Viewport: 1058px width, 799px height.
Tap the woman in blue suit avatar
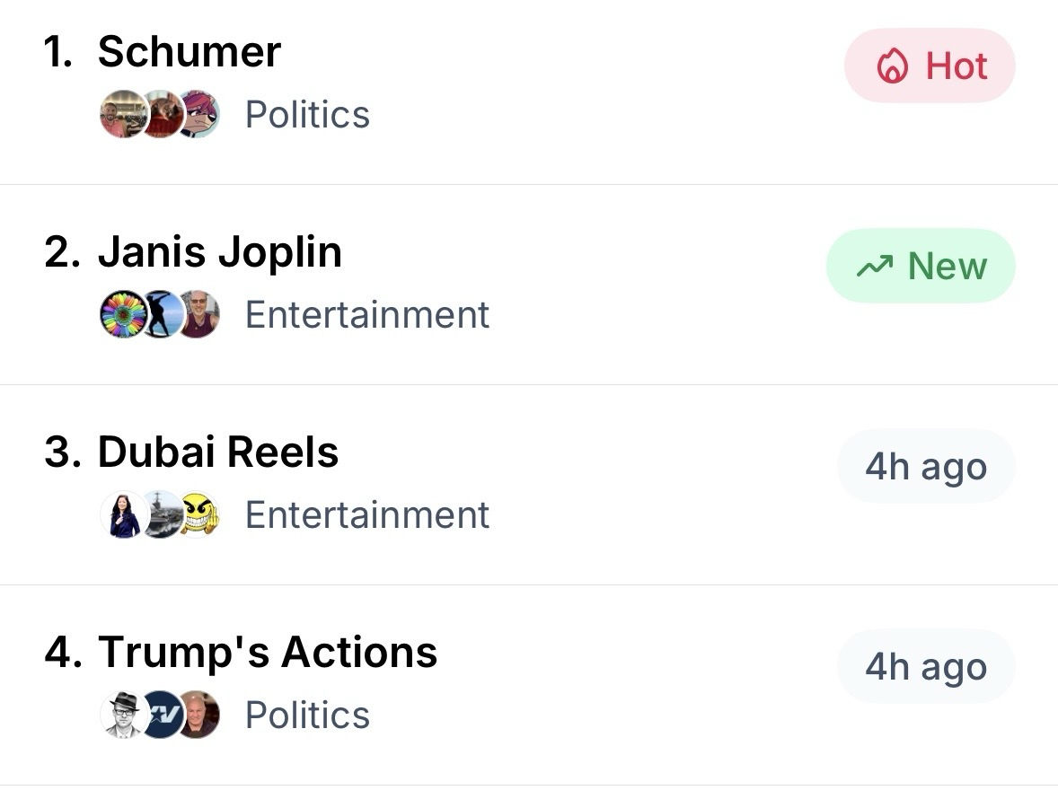coord(122,515)
